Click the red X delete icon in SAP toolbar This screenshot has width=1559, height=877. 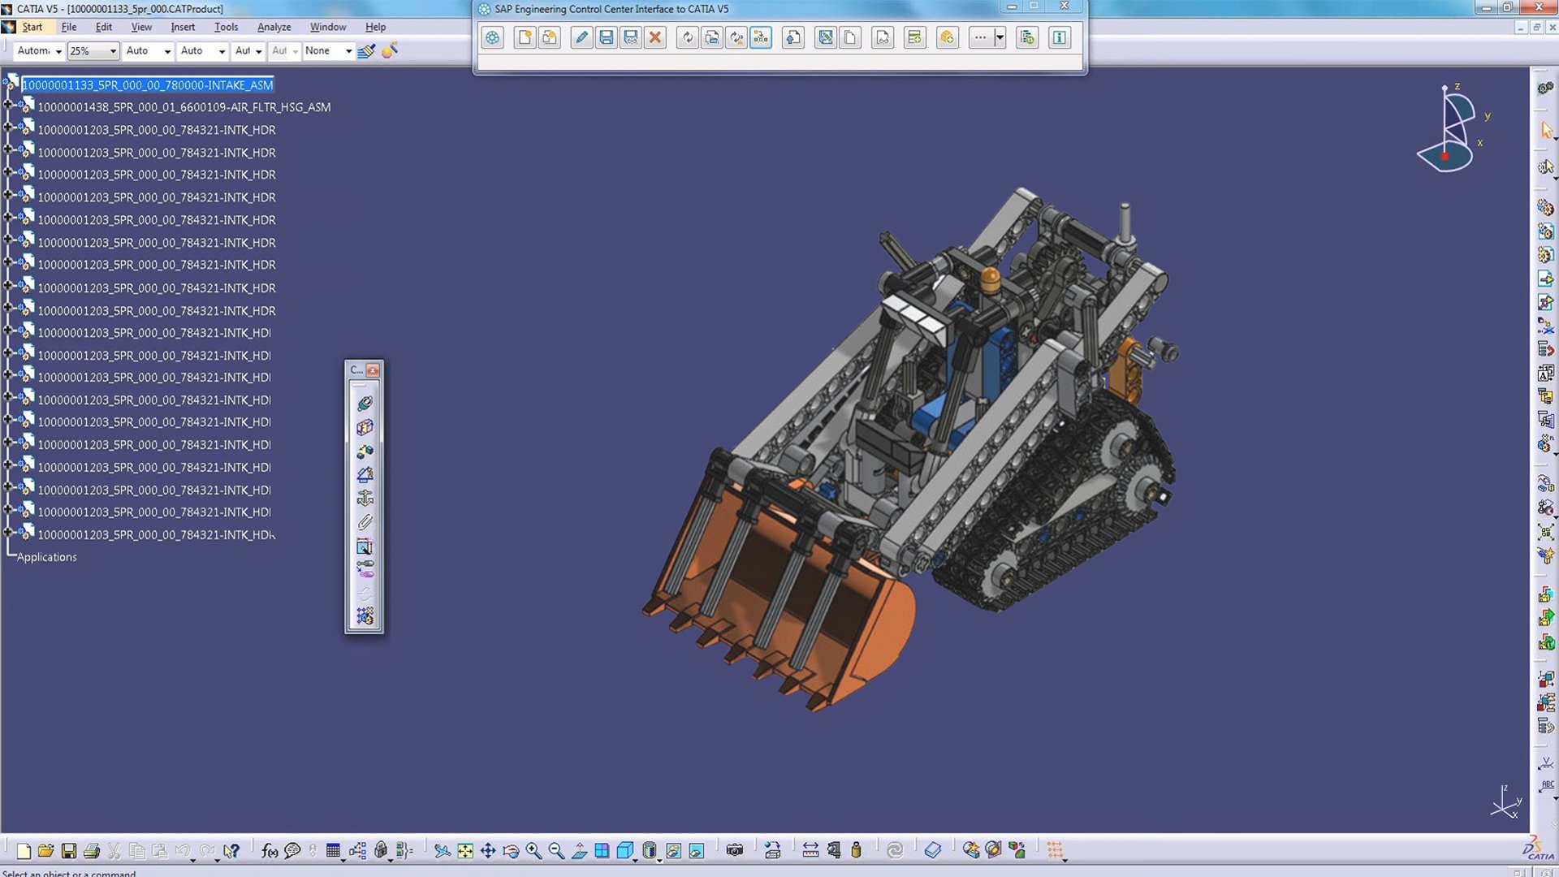pos(654,37)
